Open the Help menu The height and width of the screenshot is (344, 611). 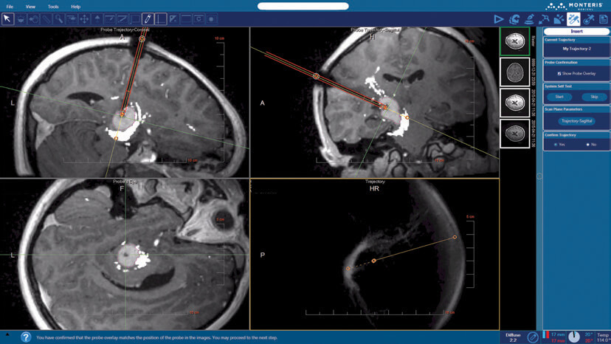click(75, 7)
